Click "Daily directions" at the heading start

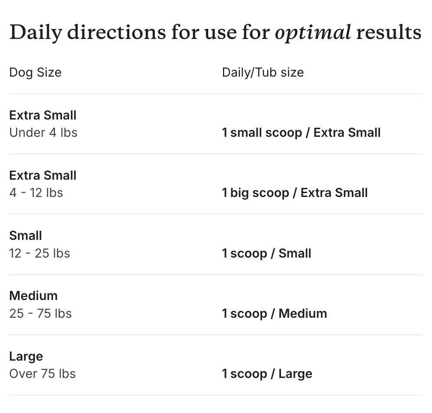pyautogui.click(x=87, y=33)
